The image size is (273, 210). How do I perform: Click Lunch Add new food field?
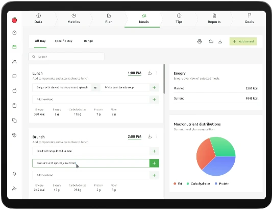pos(91,100)
